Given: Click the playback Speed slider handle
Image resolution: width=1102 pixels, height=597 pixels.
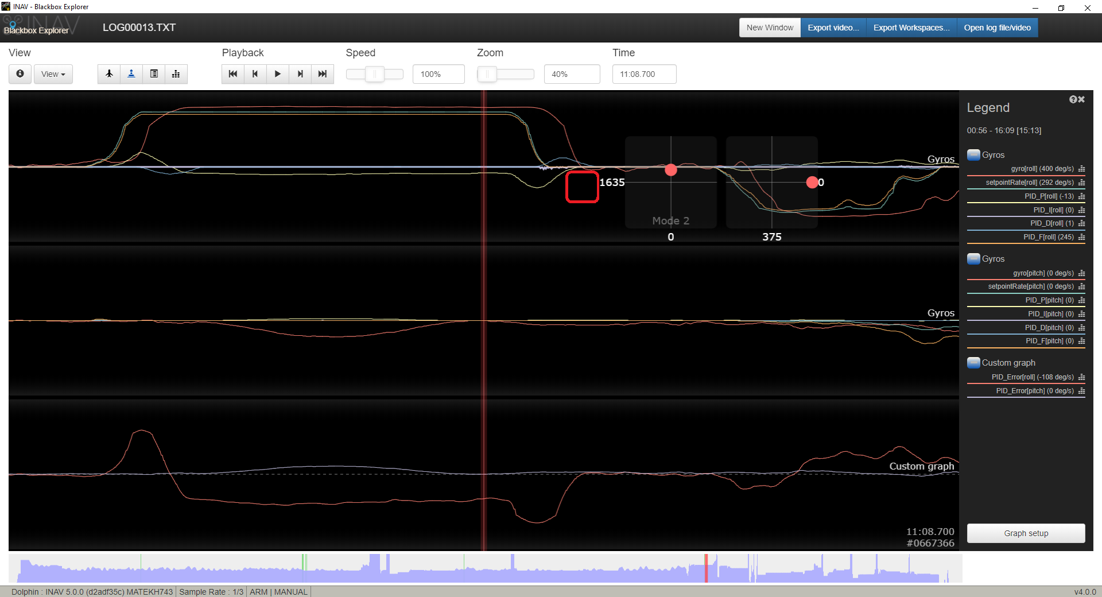Looking at the screenshot, I should click(375, 74).
